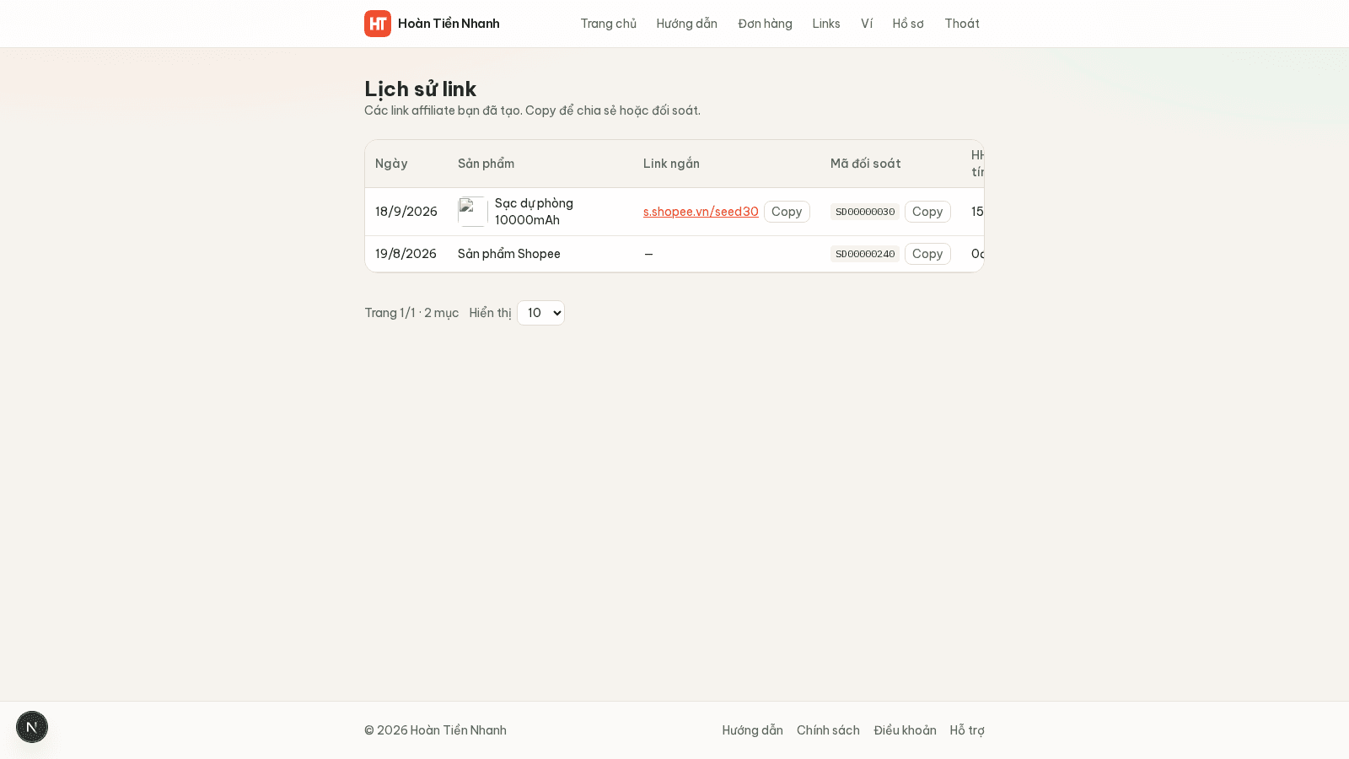Viewport: 1349px width, 759px height.
Task: Click the Hoàn Tiền Nhanh brand name
Action: tap(449, 24)
